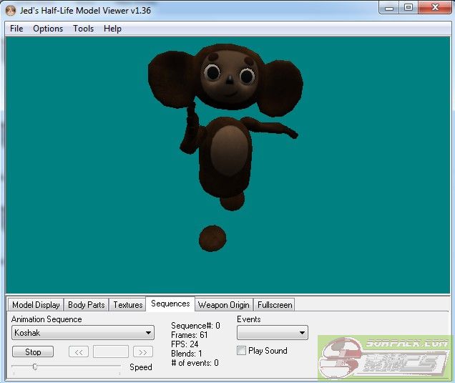Step to previous frame with << button
The height and width of the screenshot is (383, 455).
(79, 352)
